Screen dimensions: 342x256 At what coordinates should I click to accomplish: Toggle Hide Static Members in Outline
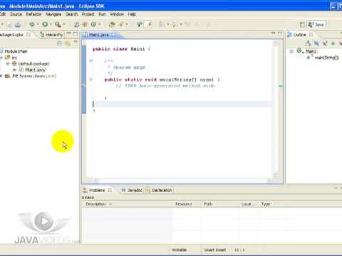click(x=325, y=43)
